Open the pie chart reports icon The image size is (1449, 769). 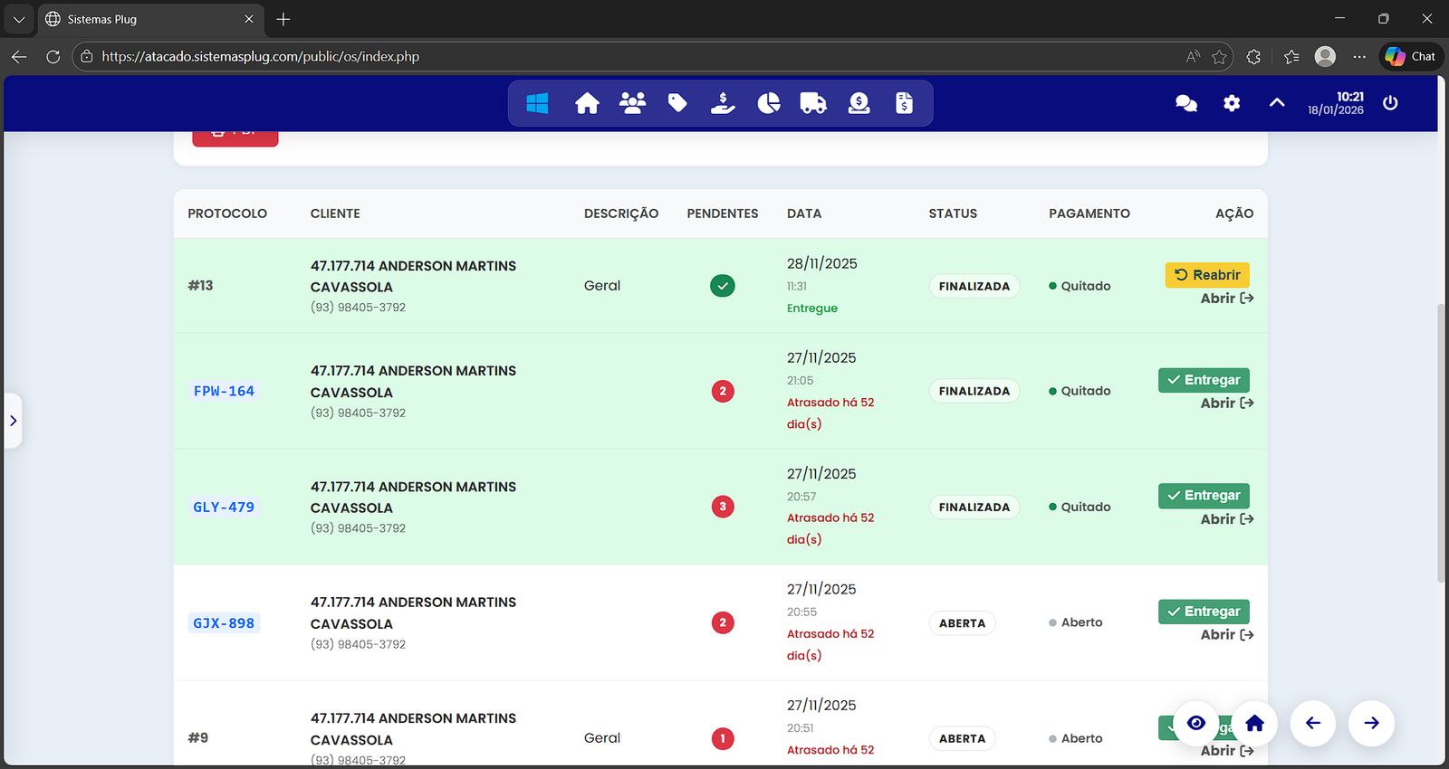coord(768,104)
